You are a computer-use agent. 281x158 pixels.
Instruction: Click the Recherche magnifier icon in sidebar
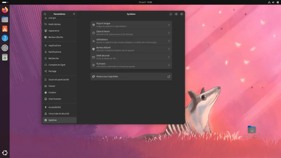pos(46,58)
